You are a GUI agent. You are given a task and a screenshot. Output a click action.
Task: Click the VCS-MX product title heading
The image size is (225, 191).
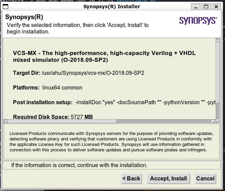(x=104, y=57)
